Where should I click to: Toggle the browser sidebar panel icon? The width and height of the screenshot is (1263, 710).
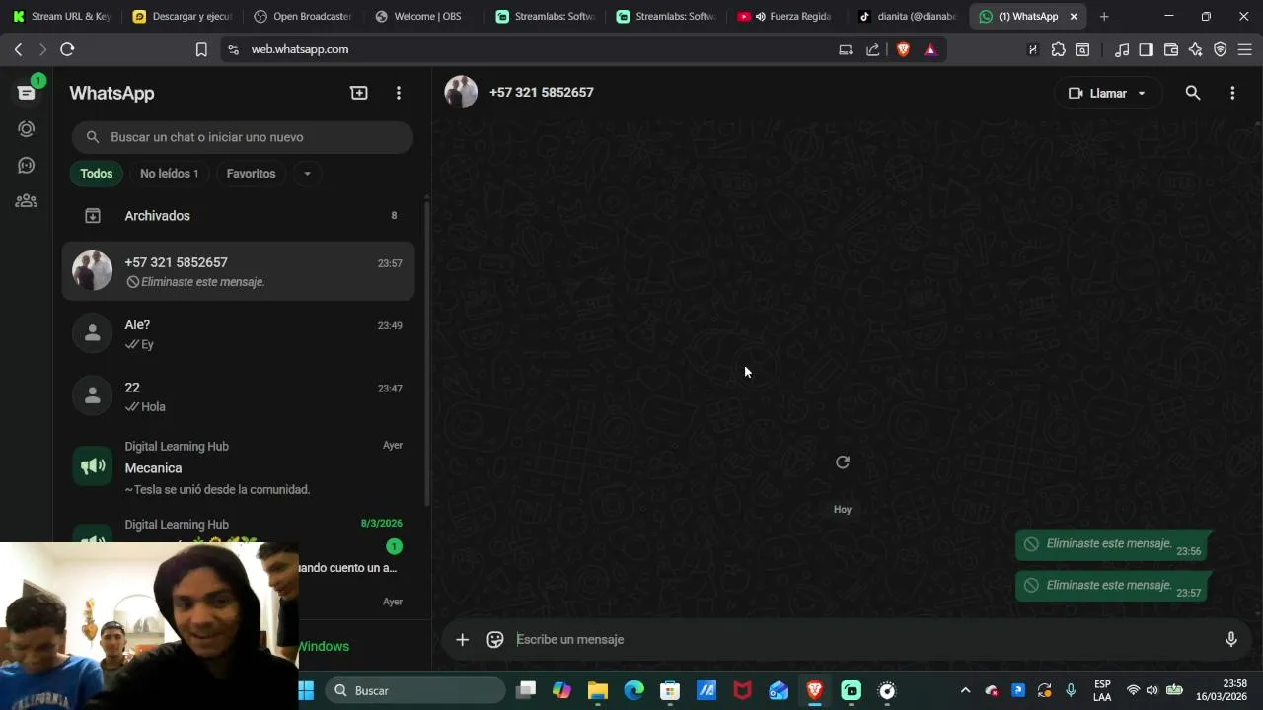[x=1146, y=49]
